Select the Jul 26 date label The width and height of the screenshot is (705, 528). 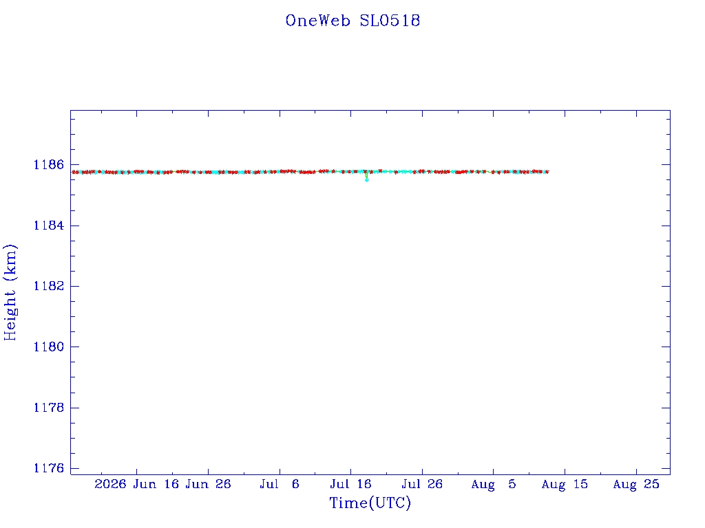pos(422,484)
